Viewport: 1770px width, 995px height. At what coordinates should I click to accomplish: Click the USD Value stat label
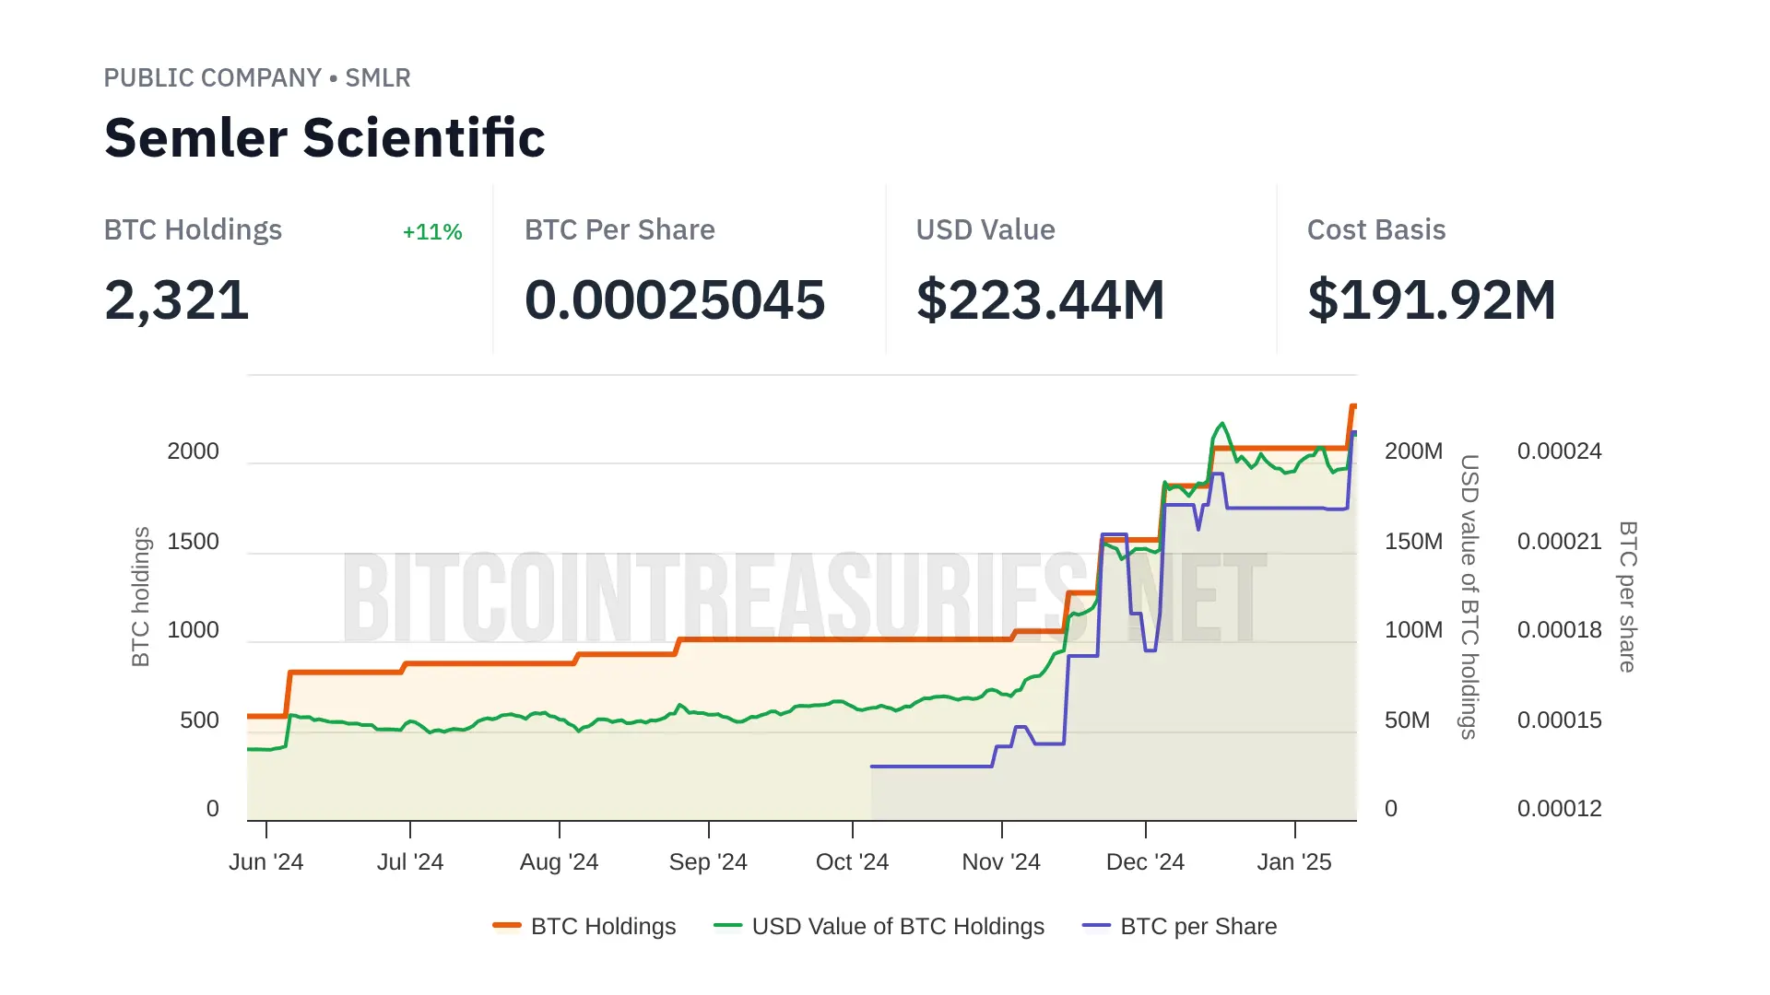coord(985,230)
